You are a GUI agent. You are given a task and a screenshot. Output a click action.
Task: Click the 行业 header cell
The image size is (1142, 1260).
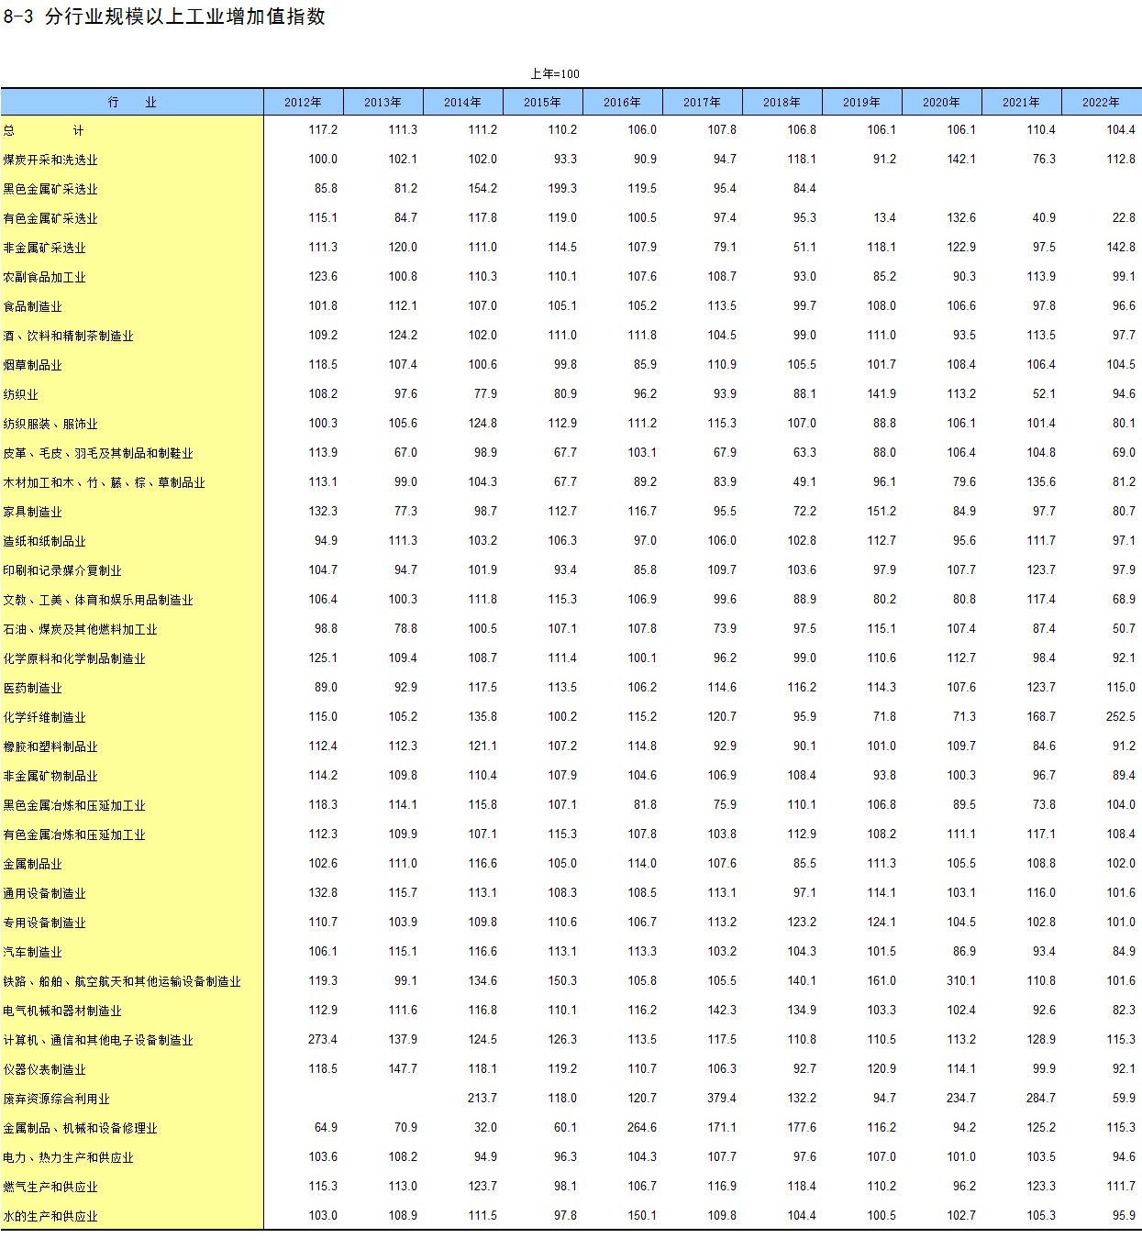pyautogui.click(x=132, y=102)
